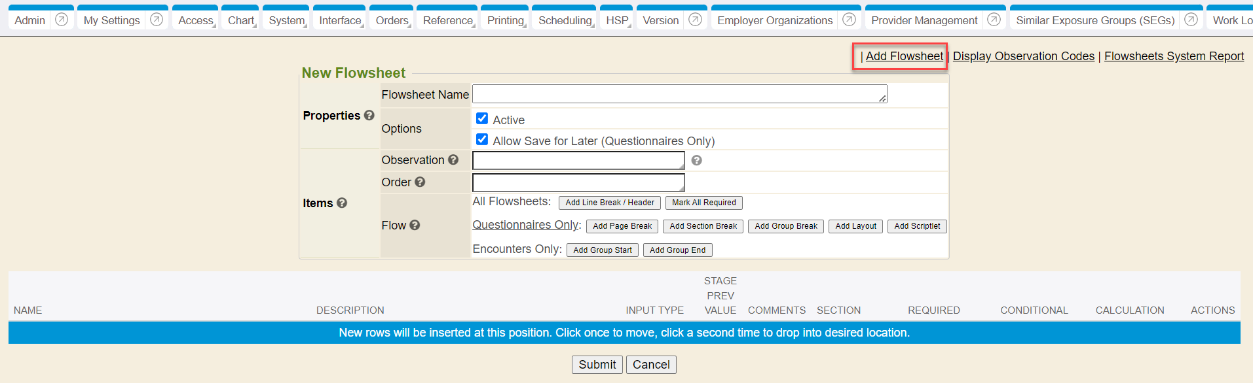Click the arrow icon beside Admin tab
The height and width of the screenshot is (383, 1253).
[62, 20]
